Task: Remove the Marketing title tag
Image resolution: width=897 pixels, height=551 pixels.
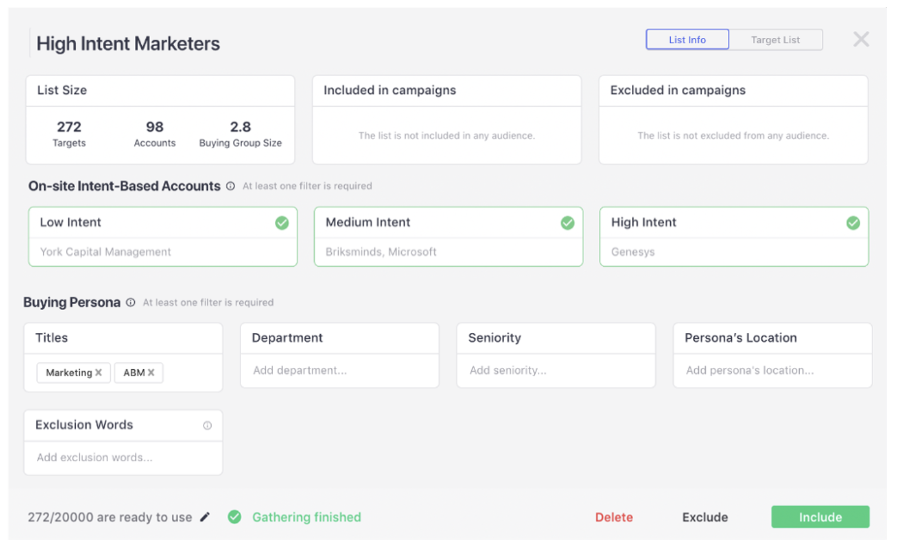Action: tap(98, 373)
